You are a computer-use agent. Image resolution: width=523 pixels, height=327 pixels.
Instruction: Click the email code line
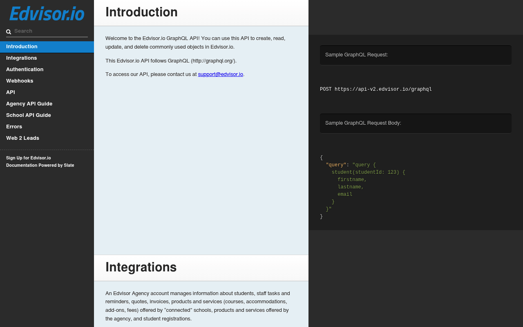click(345, 195)
